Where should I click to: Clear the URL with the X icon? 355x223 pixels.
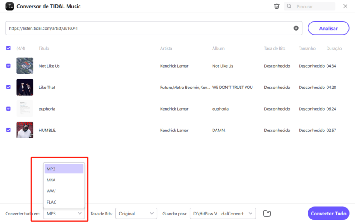pyautogui.click(x=296, y=28)
